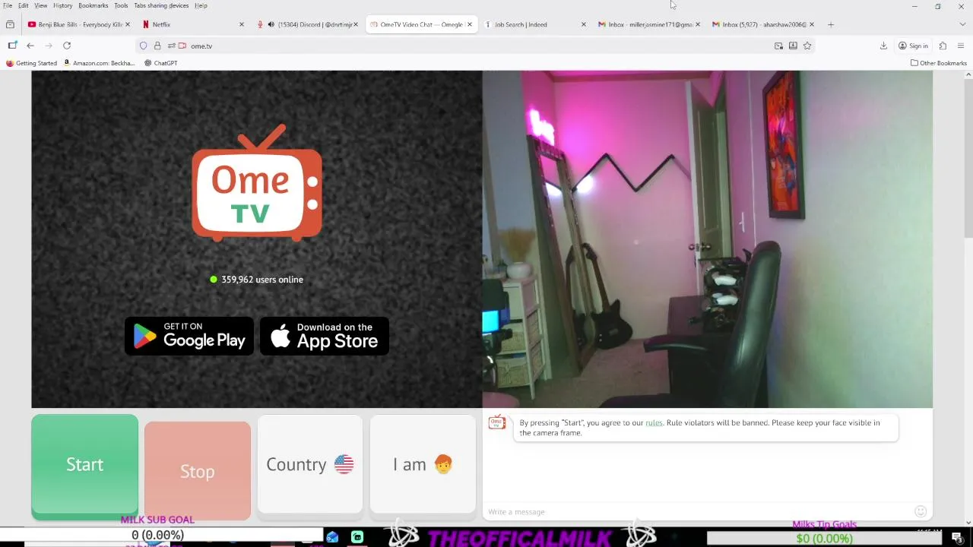
Task: Click the '359,962 users online' text
Action: pos(262,280)
